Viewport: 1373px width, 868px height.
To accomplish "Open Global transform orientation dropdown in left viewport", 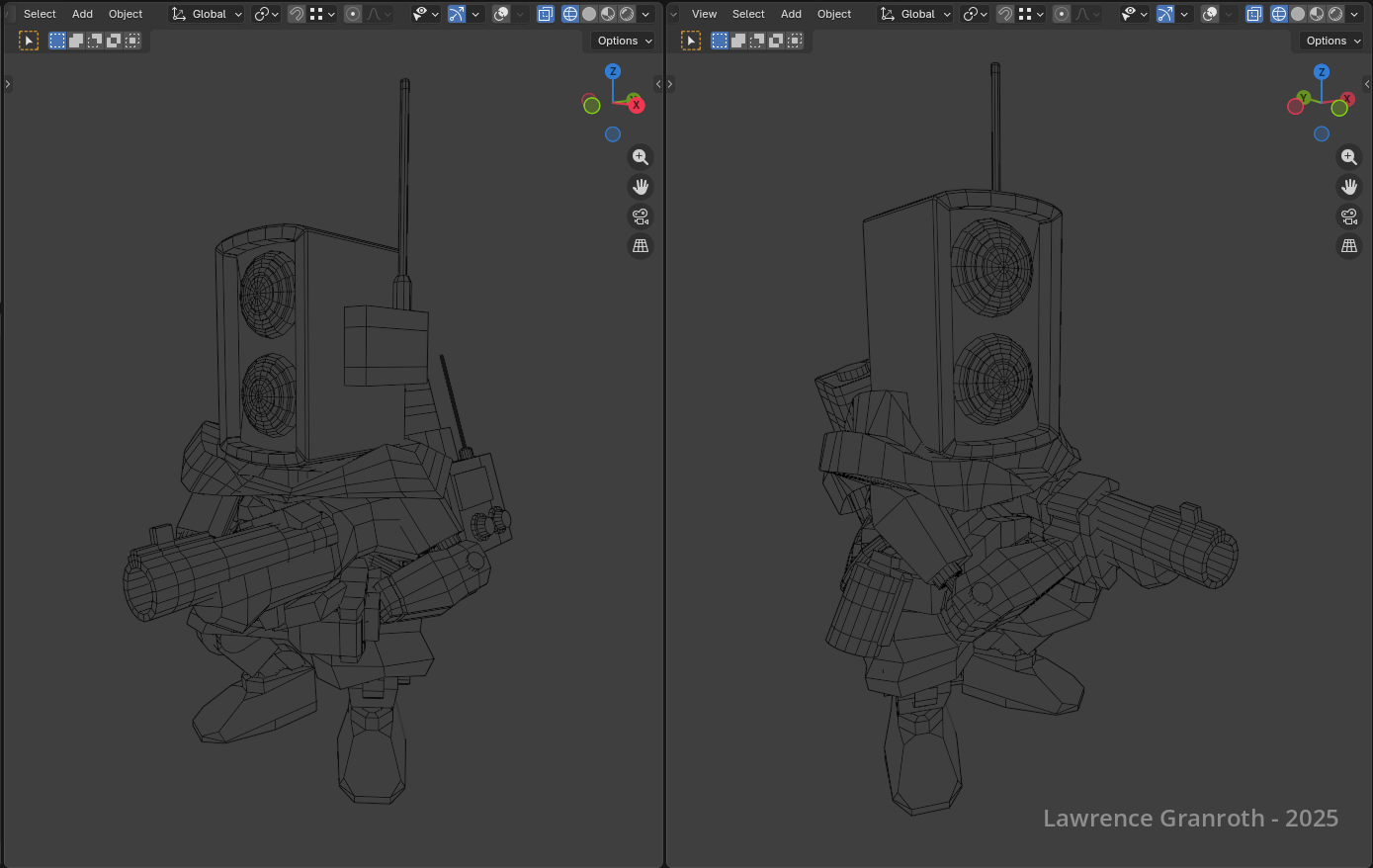I will coord(208,14).
